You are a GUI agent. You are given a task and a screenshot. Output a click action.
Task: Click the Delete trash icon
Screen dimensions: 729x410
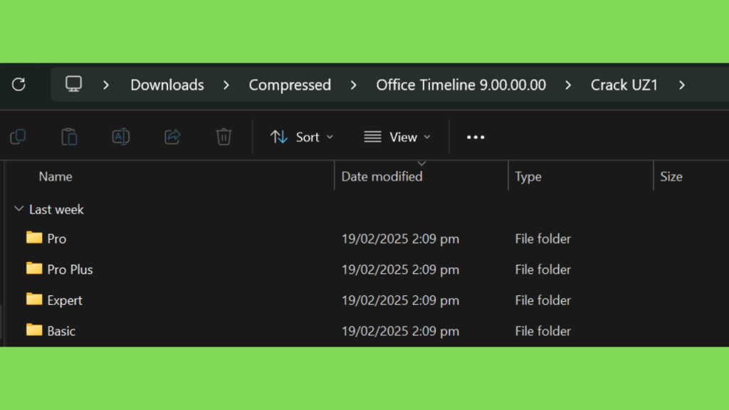coord(224,137)
